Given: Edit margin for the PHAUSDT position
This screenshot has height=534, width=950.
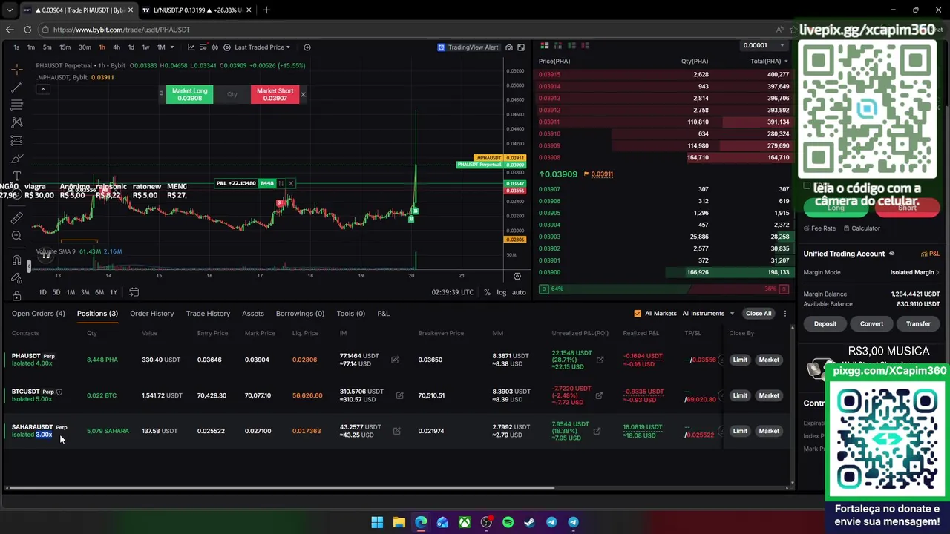Looking at the screenshot, I should coord(395,360).
